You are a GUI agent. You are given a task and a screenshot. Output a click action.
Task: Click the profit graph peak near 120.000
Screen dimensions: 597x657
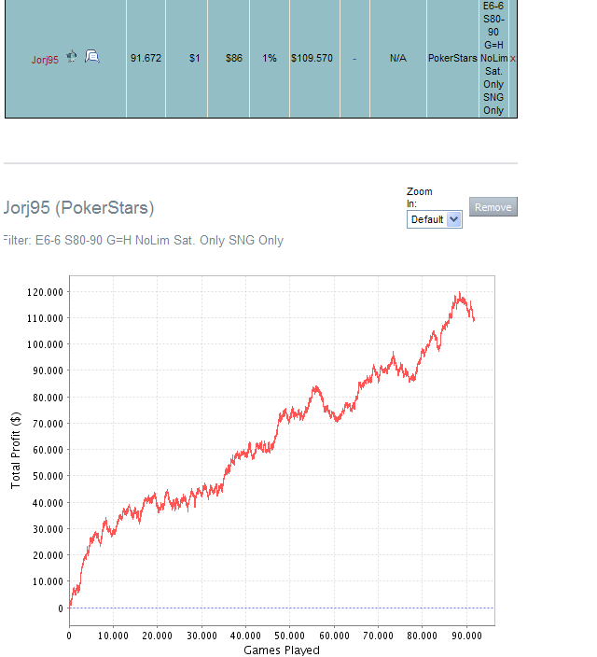pyautogui.click(x=460, y=293)
